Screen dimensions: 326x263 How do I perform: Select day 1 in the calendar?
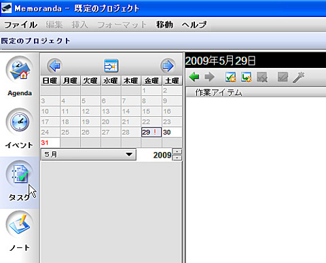151,90
